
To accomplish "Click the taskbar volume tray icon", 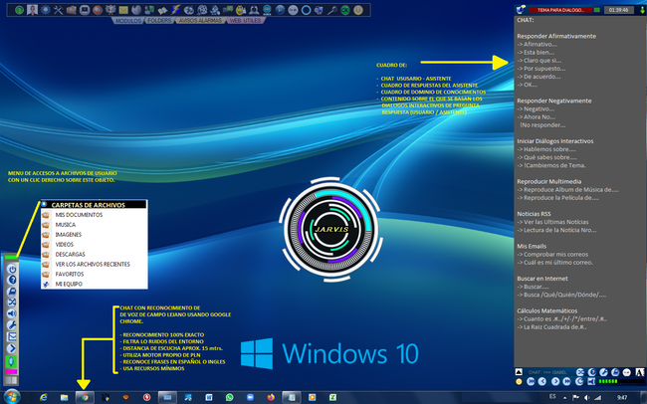I will click(x=586, y=398).
